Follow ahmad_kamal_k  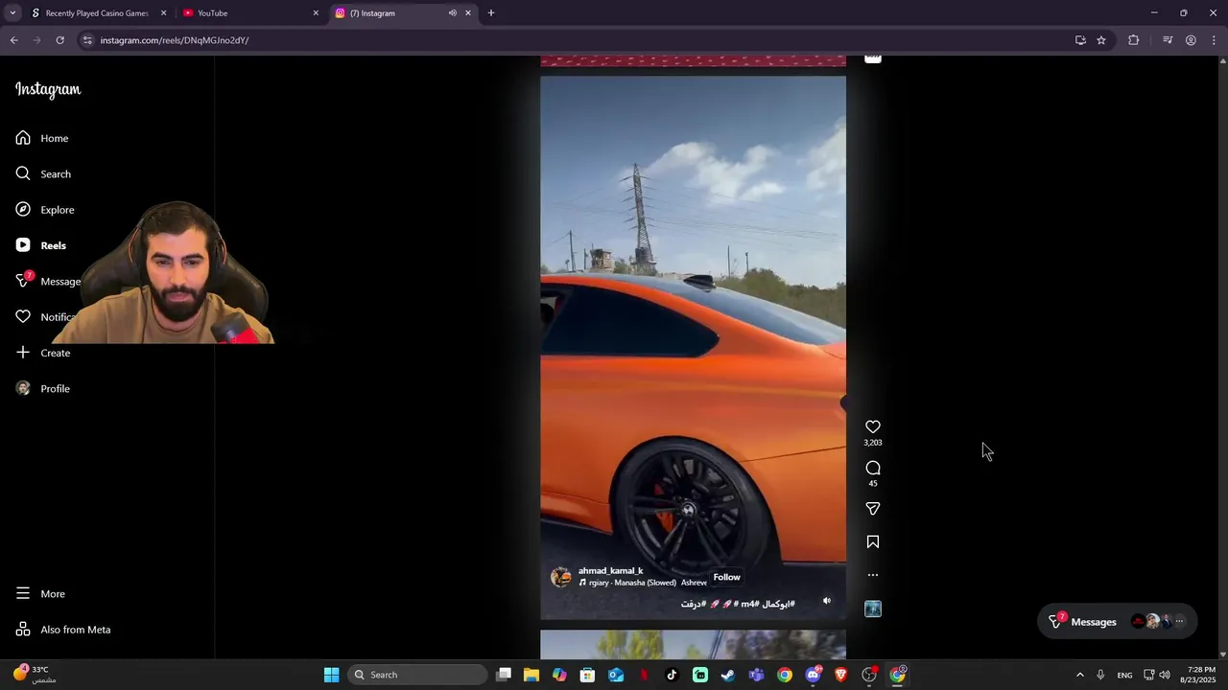pos(726,577)
